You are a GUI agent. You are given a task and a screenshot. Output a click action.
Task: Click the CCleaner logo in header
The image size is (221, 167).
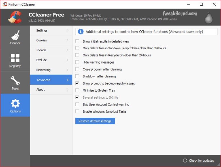[x=15, y=17]
